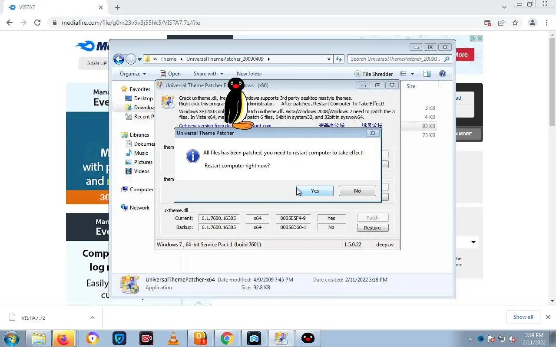The height and width of the screenshot is (347, 556).
Task: Select Desktop in navigation pane
Action: (x=139, y=98)
